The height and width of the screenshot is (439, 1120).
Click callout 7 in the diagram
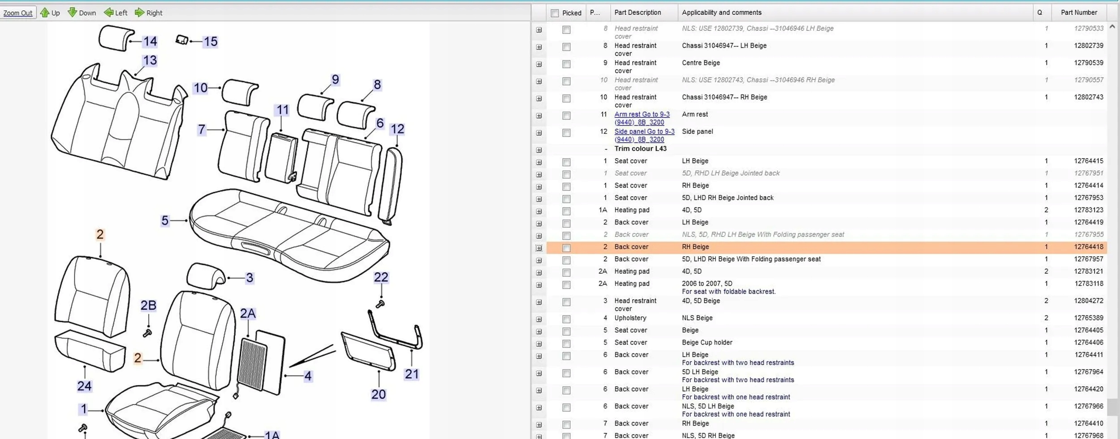coord(202,130)
